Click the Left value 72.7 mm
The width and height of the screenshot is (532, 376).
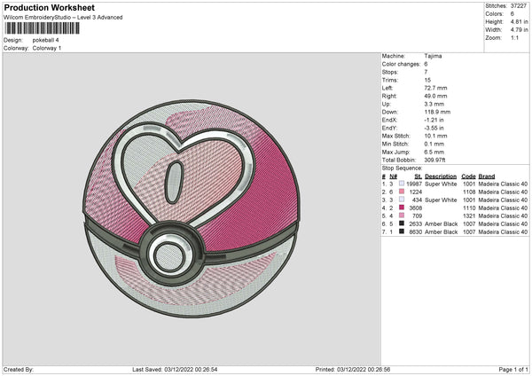(435, 88)
